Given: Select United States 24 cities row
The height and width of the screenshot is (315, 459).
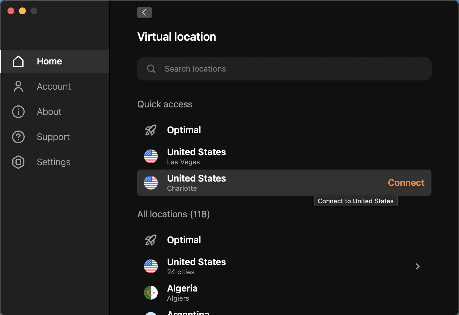Looking at the screenshot, I should pyautogui.click(x=284, y=266).
